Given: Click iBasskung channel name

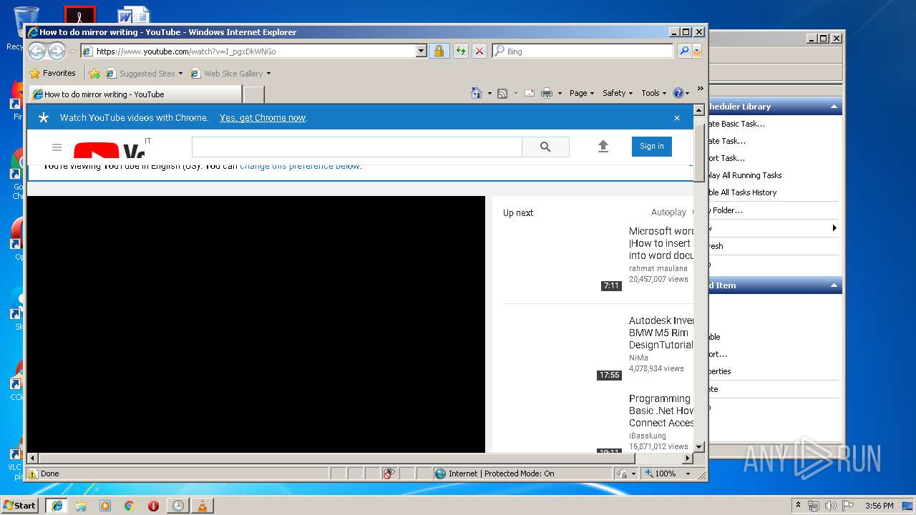Looking at the screenshot, I should click(x=648, y=436).
